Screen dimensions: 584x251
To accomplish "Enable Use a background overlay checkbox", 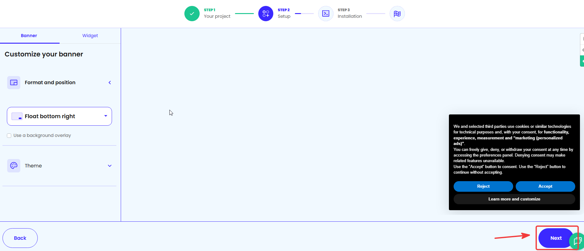I will tap(9, 136).
